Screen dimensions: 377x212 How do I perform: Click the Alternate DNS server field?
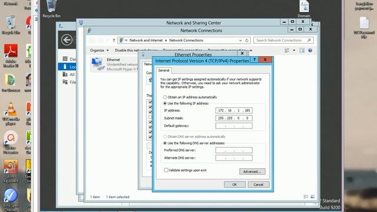[234, 158]
